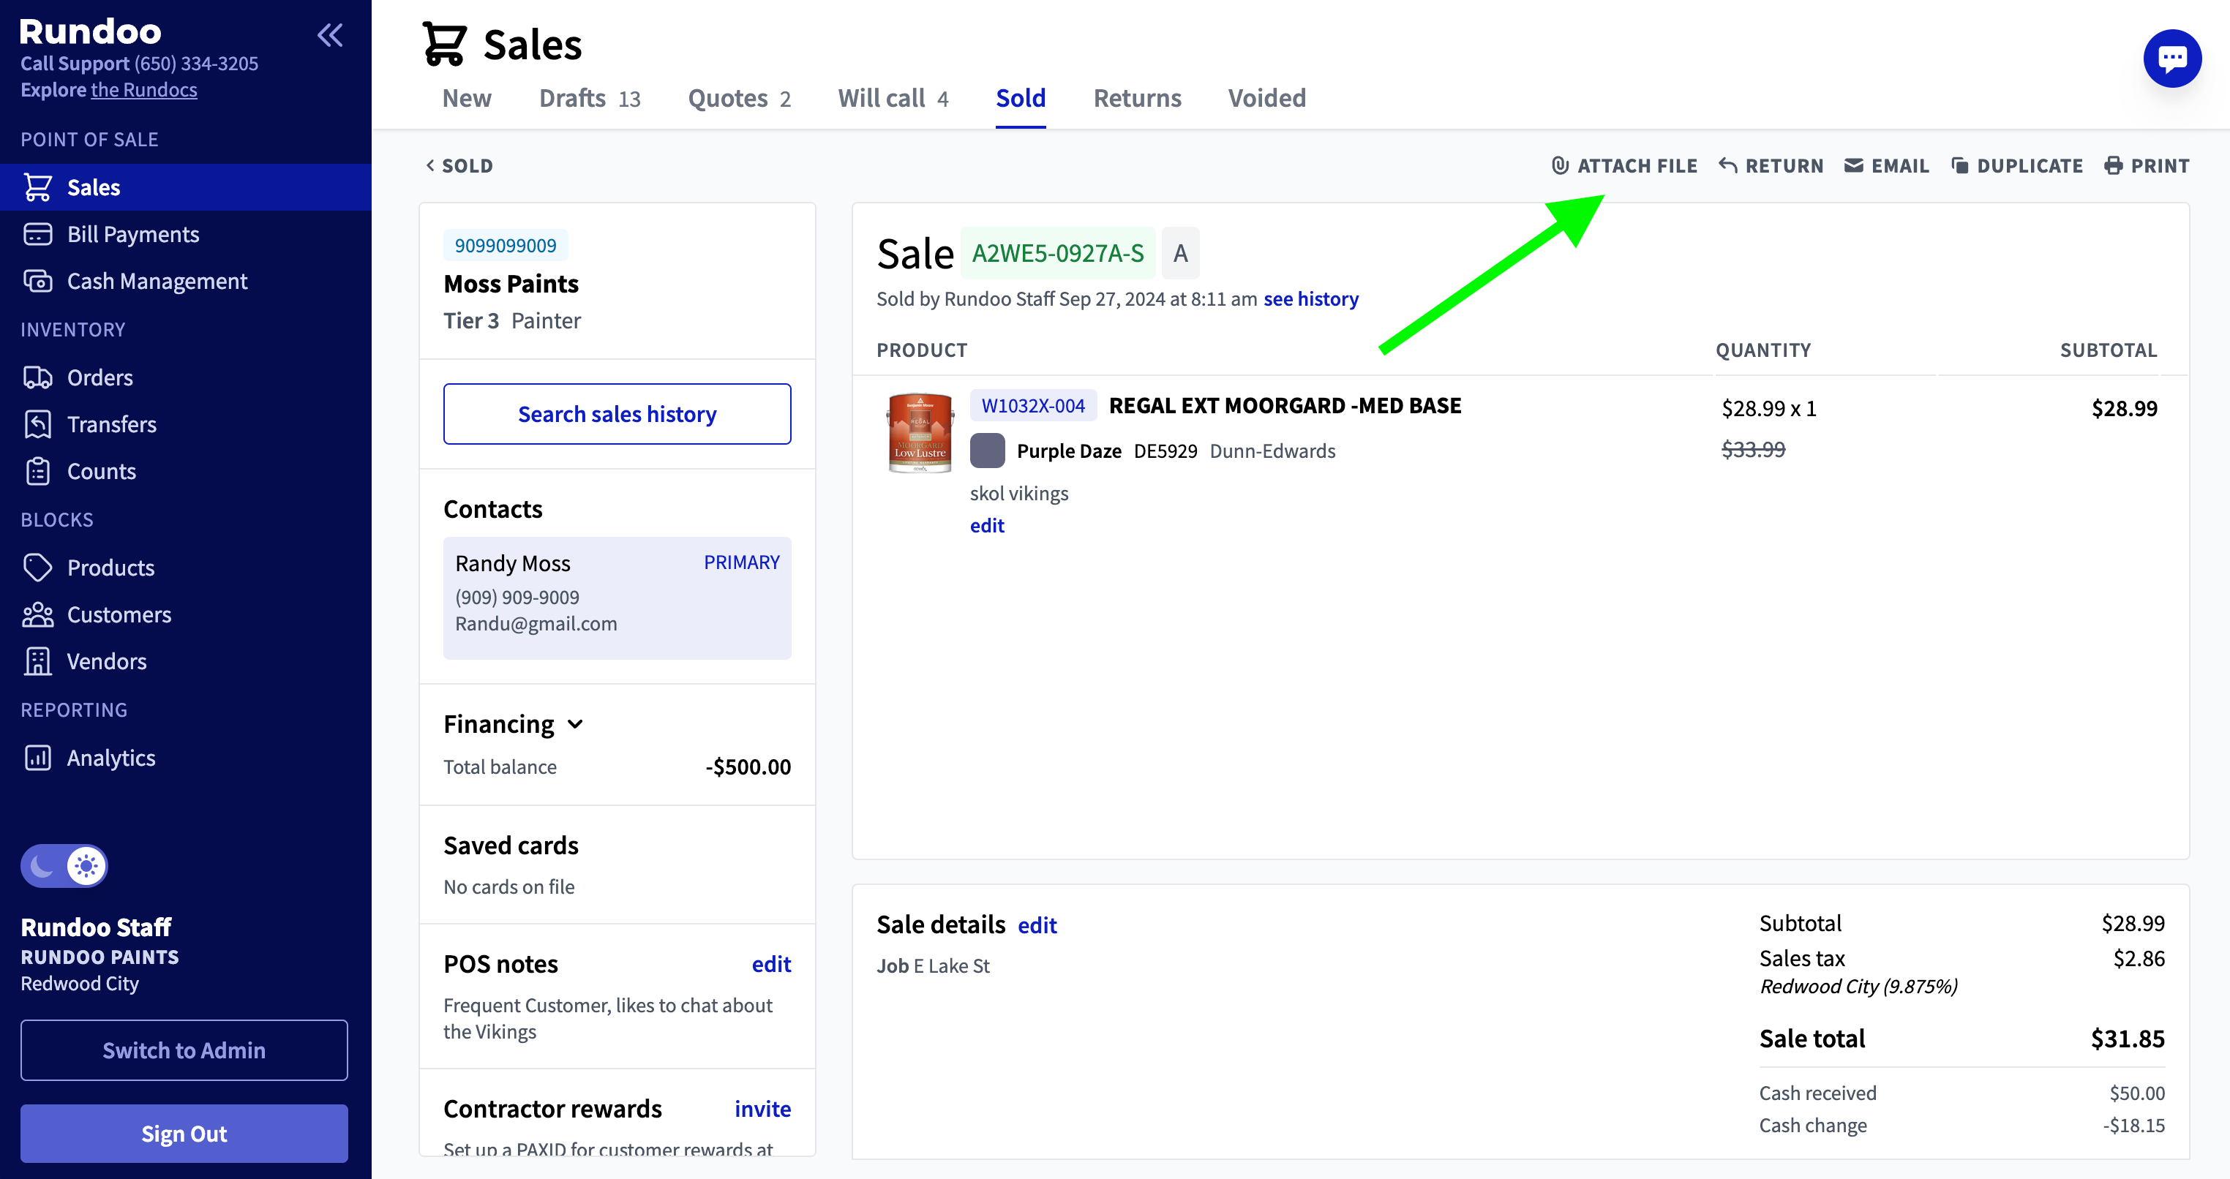Click Cash change -$18.15 amount
2230x1179 pixels.
2133,1126
